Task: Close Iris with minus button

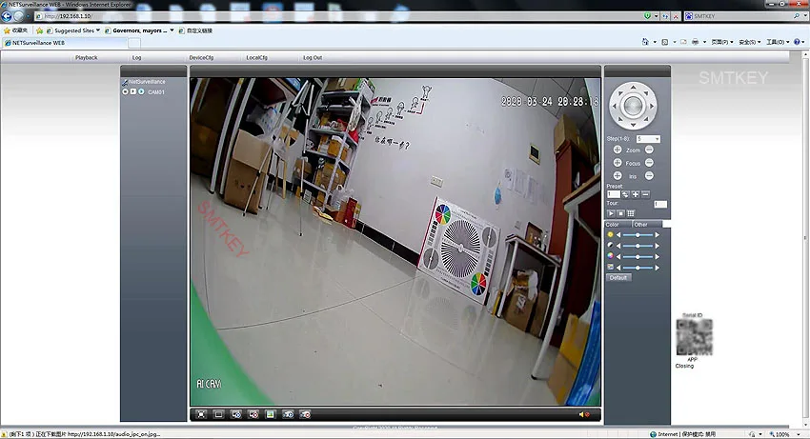Action: (x=649, y=175)
